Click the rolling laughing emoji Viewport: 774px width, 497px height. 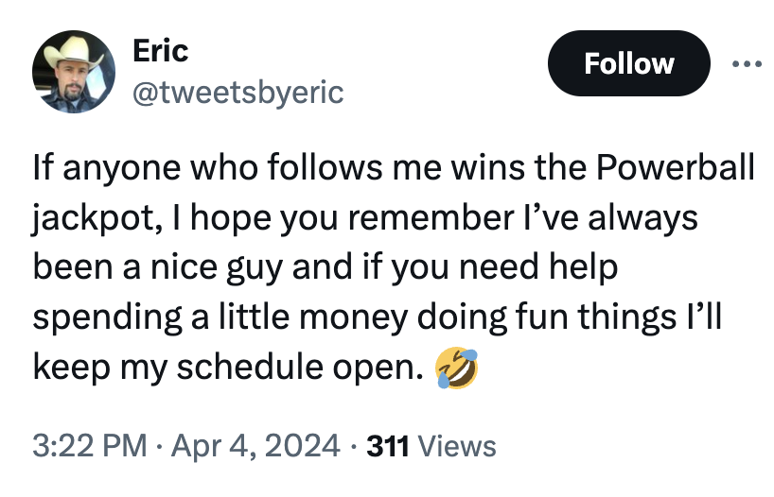(x=457, y=367)
